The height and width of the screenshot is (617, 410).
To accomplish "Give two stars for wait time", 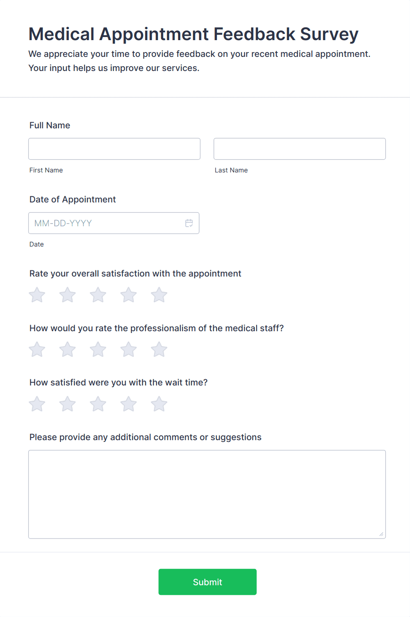I will (x=67, y=404).
